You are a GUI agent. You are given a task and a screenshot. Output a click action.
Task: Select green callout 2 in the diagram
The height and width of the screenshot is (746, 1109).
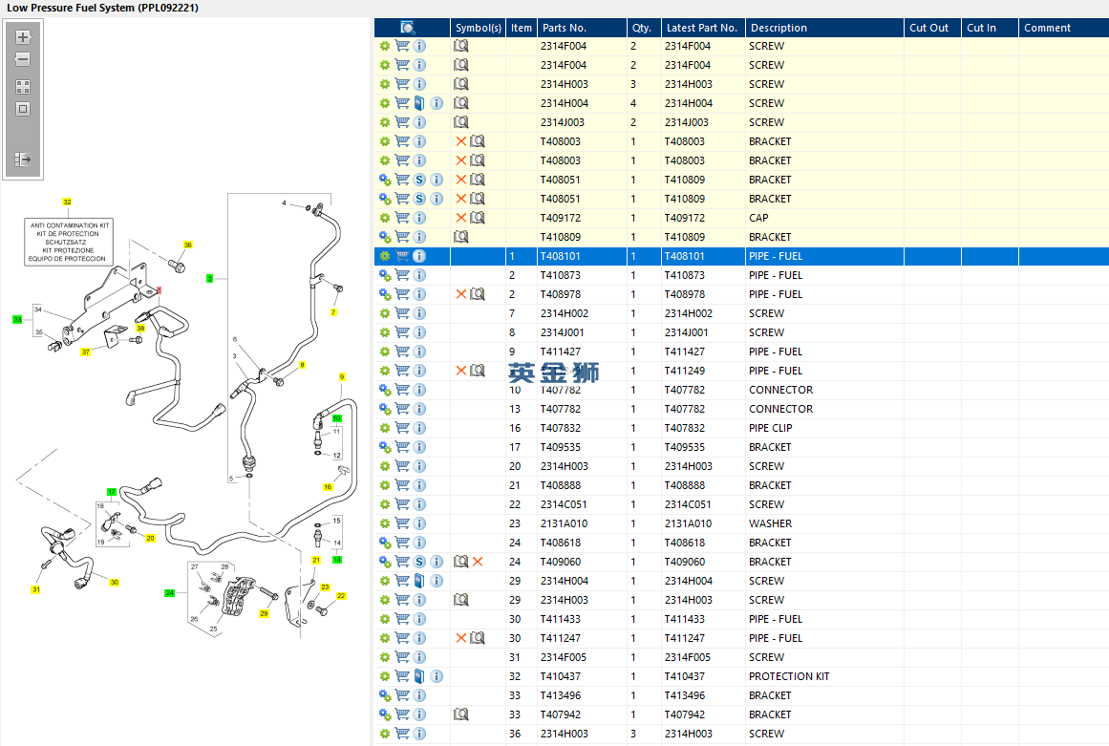coord(209,279)
